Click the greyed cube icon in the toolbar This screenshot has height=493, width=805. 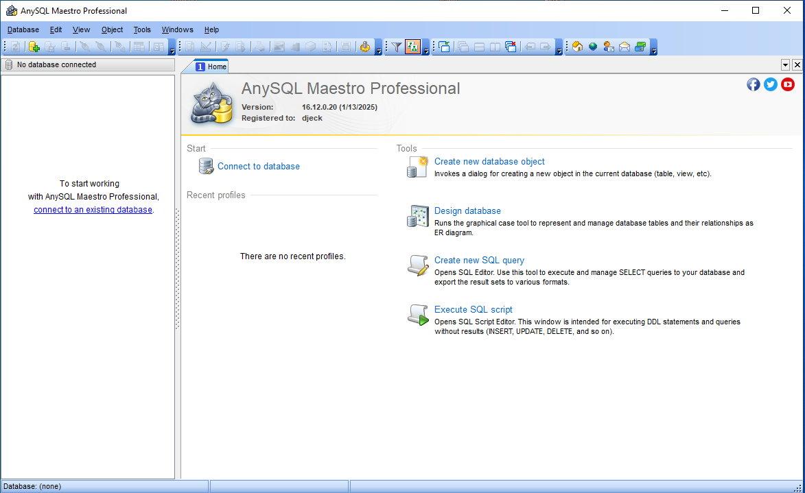point(311,47)
